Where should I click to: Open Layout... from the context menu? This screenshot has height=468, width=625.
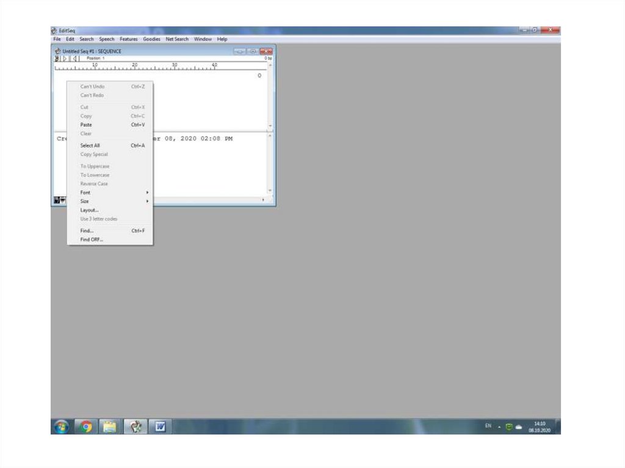pos(110,210)
